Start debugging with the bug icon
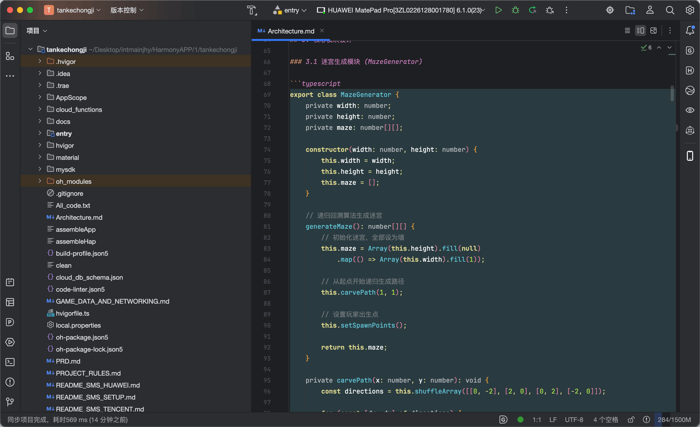The height and width of the screenshot is (427, 700). (x=515, y=10)
